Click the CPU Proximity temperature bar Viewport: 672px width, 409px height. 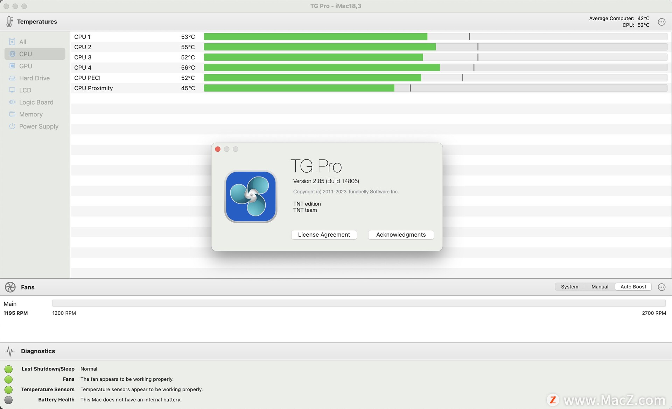tap(435, 88)
